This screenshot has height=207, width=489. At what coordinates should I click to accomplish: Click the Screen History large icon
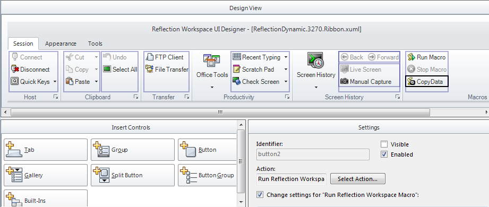coord(316,61)
